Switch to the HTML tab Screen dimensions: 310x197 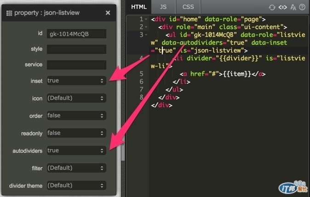[139, 7]
